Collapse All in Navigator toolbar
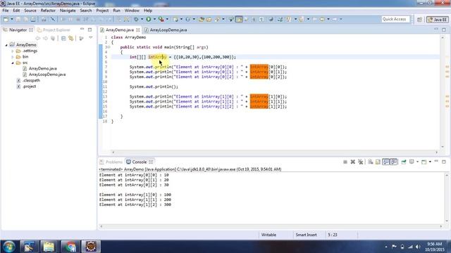 click(63, 38)
